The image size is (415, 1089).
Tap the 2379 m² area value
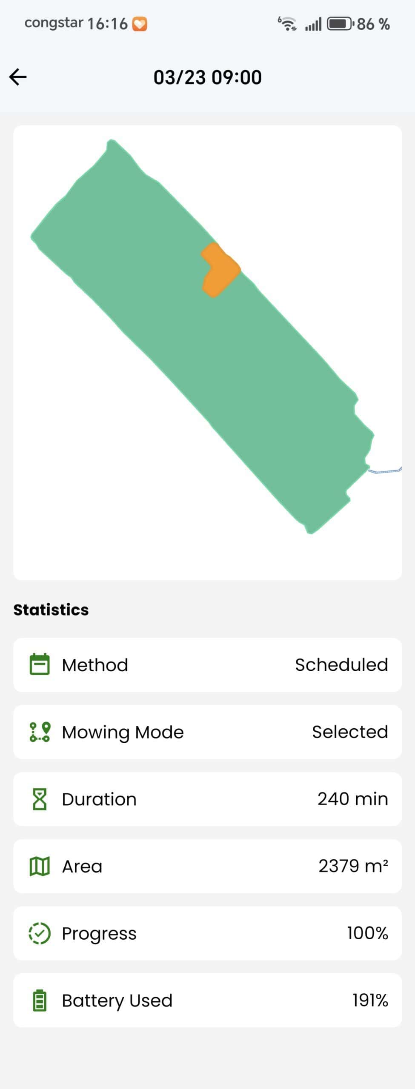pyautogui.click(x=353, y=866)
